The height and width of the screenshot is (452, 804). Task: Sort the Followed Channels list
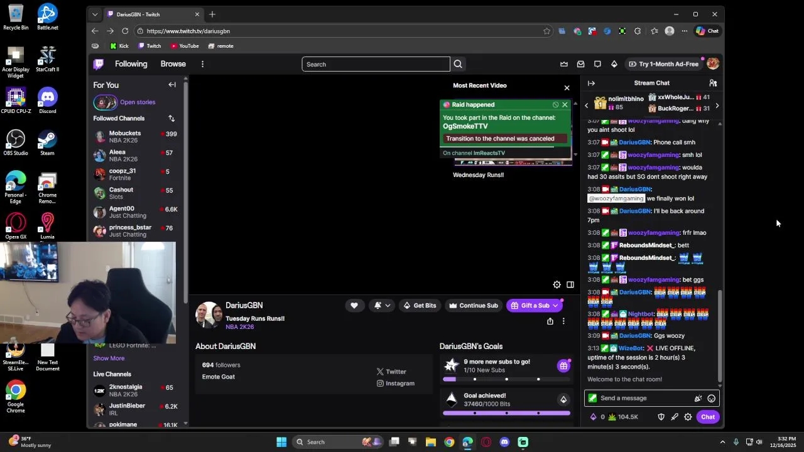[171, 118]
